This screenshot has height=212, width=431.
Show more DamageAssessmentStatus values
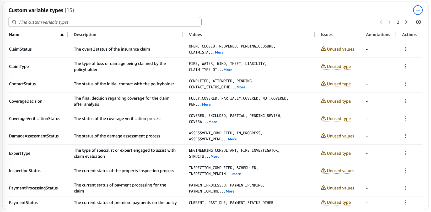pos(232,139)
